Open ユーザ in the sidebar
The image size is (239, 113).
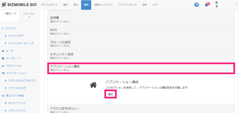(x=10, y=51)
